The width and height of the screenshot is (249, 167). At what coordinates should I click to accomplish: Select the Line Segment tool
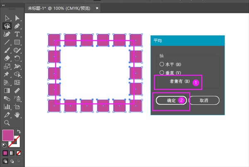pyautogui.click(x=7, y=42)
